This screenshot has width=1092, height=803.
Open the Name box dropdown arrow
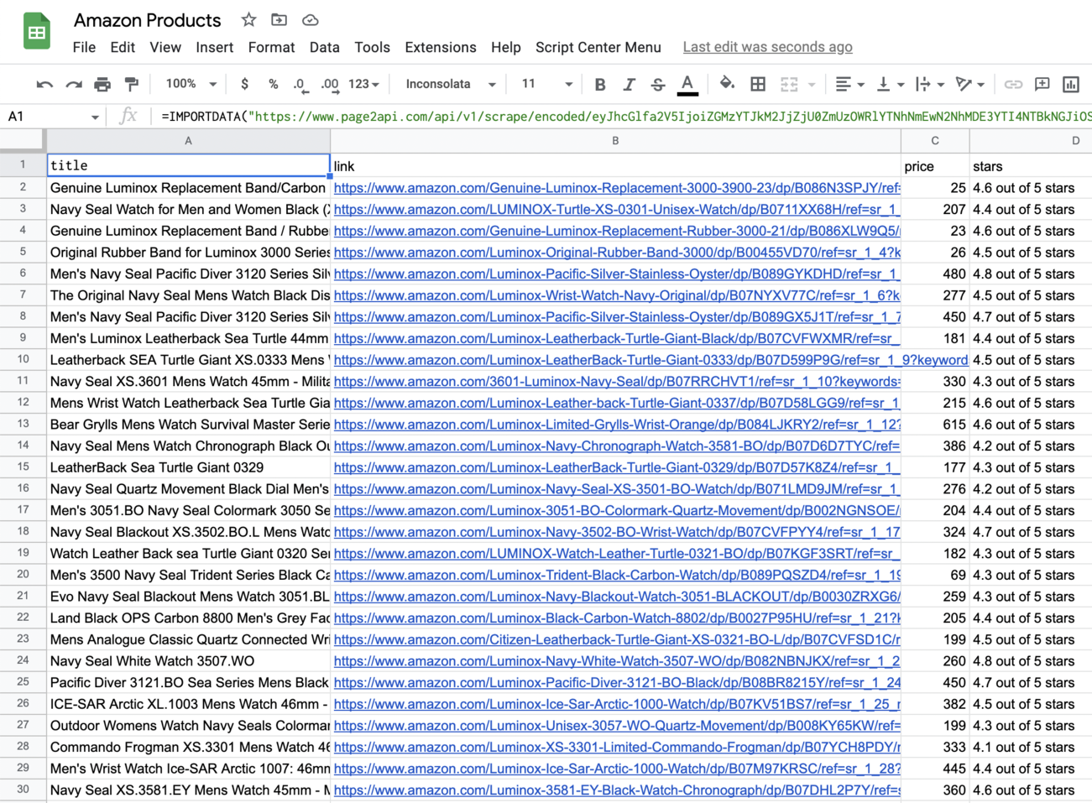95,117
